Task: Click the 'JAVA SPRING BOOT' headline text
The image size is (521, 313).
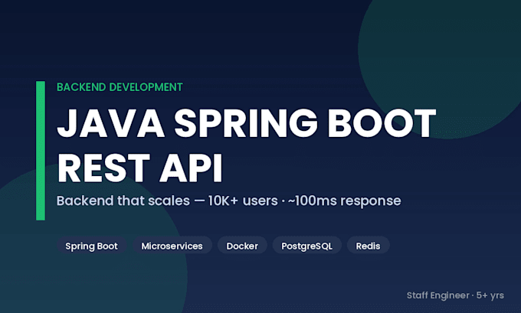Action: pos(246,122)
